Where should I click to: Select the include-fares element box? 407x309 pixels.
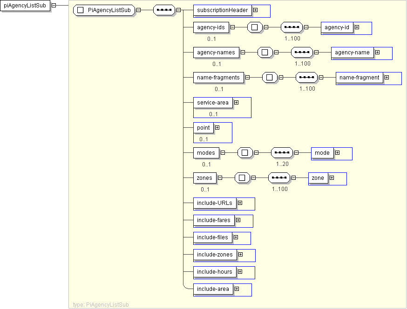(x=213, y=220)
